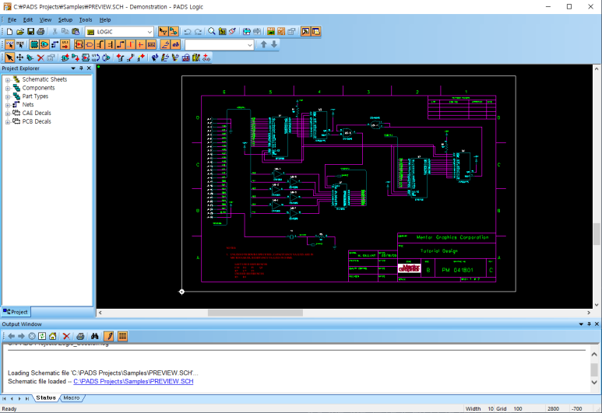Clear output with the red X
Screen dimensions: 602x413
66,336
